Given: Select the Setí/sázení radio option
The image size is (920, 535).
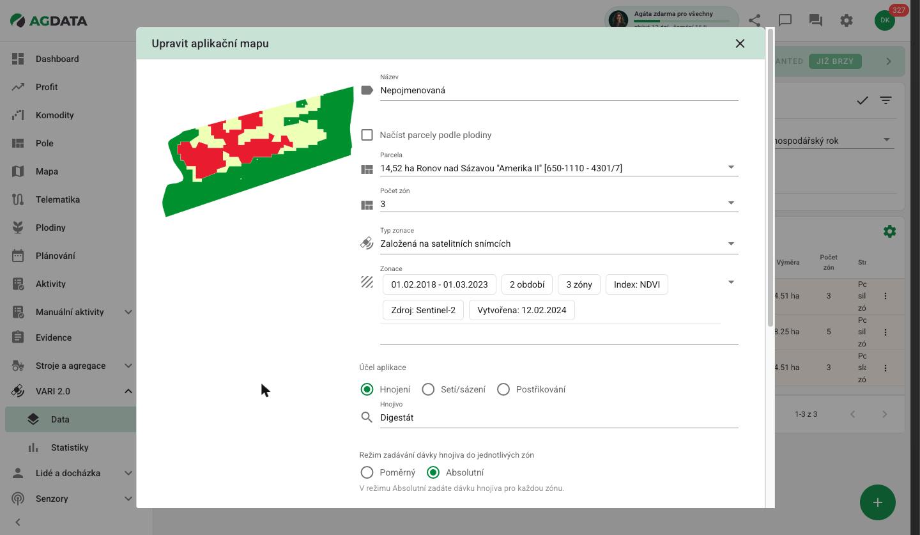Looking at the screenshot, I should [428, 389].
